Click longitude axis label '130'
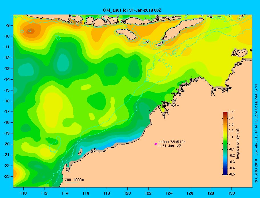The image size is (260, 198). pos(231,193)
